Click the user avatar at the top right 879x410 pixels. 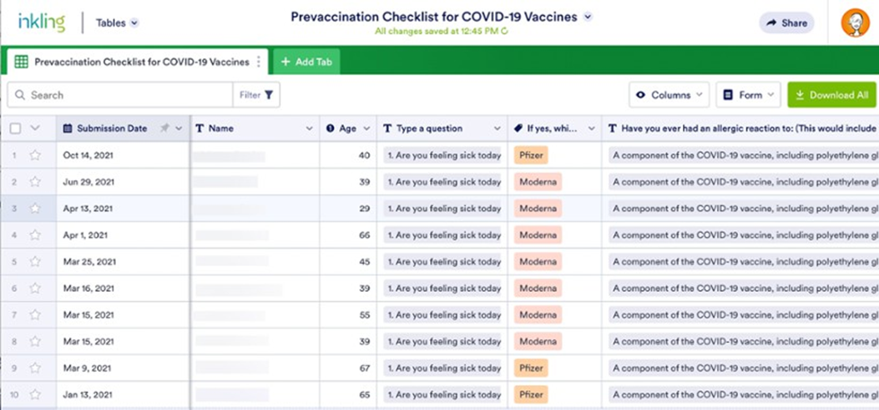(855, 22)
